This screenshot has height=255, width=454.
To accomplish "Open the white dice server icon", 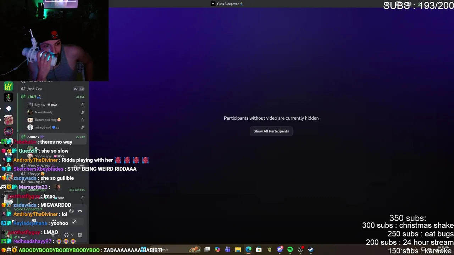I will (x=9, y=109).
